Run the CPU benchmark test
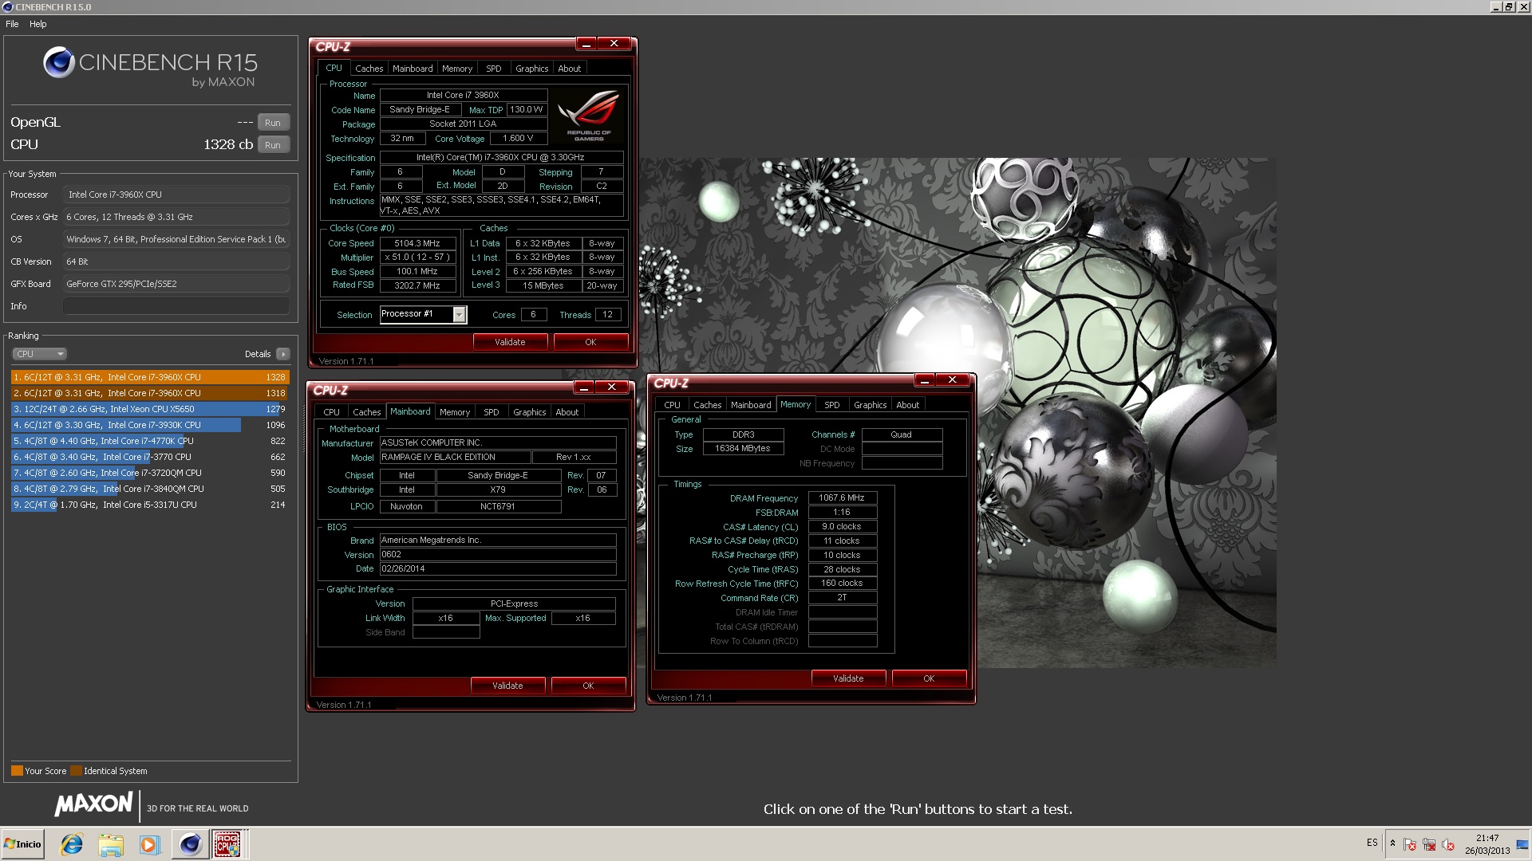This screenshot has height=861, width=1532. (273, 145)
